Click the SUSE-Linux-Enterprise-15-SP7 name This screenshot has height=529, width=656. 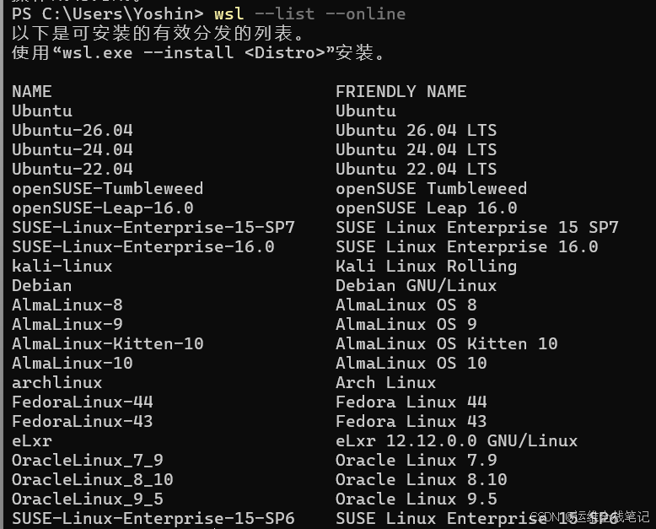point(153,227)
